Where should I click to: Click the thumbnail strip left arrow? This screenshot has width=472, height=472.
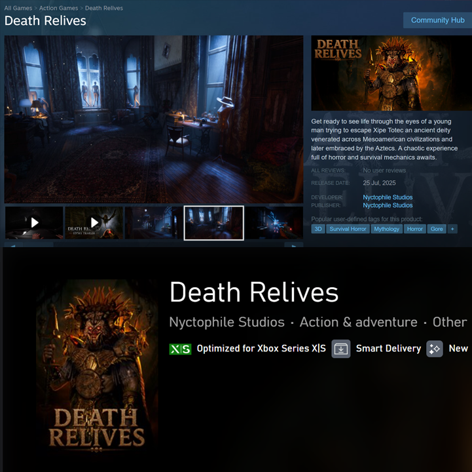[13, 245]
